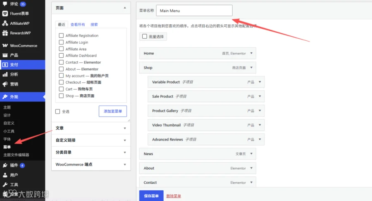Image resolution: width=372 pixels, height=201 pixels.
Task: Expand Product Gallery sub-item arrow
Action: 260,111
